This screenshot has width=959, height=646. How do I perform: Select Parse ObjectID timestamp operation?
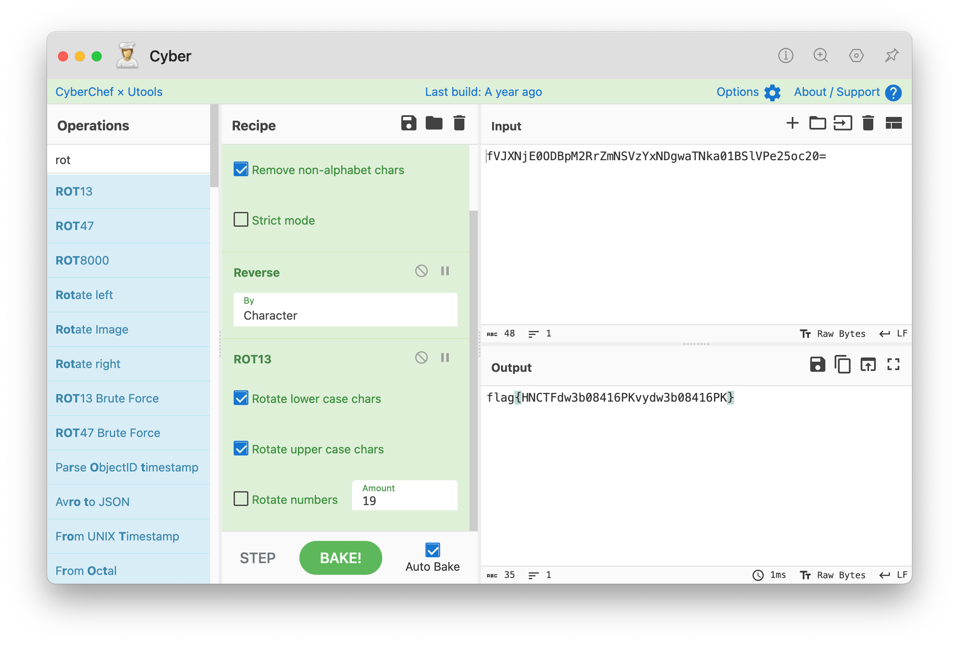[129, 467]
